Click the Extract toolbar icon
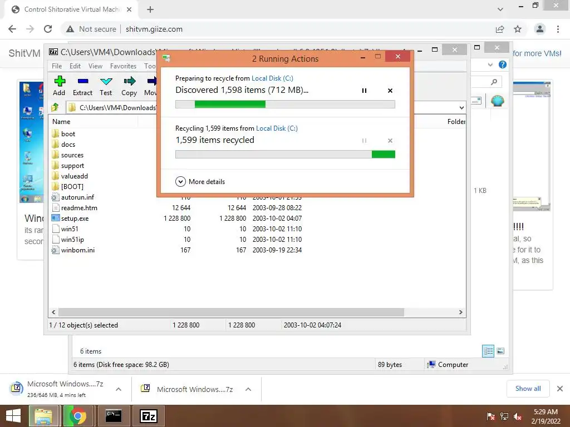570x427 pixels. click(82, 86)
